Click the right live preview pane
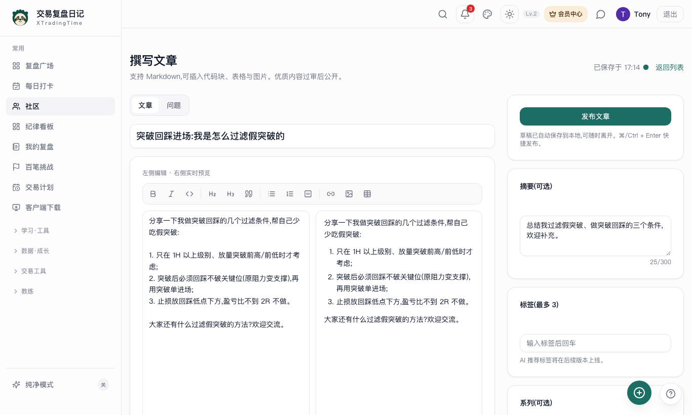The width and height of the screenshot is (692, 415). [x=399, y=313]
